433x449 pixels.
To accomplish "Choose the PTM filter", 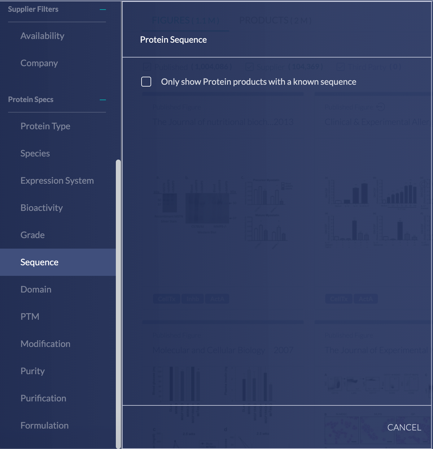I will [x=30, y=317].
